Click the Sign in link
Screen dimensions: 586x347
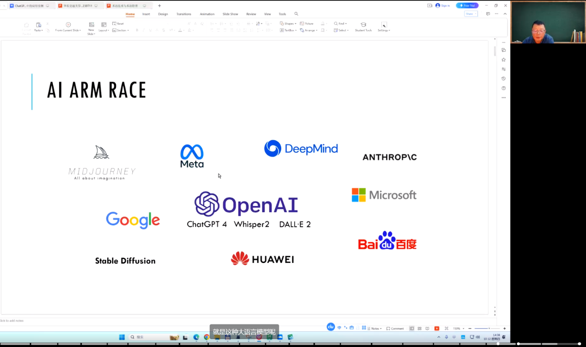[x=443, y=6]
